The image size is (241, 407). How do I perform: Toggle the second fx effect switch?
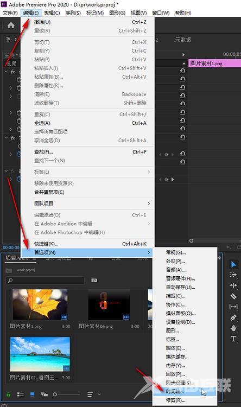12,138
